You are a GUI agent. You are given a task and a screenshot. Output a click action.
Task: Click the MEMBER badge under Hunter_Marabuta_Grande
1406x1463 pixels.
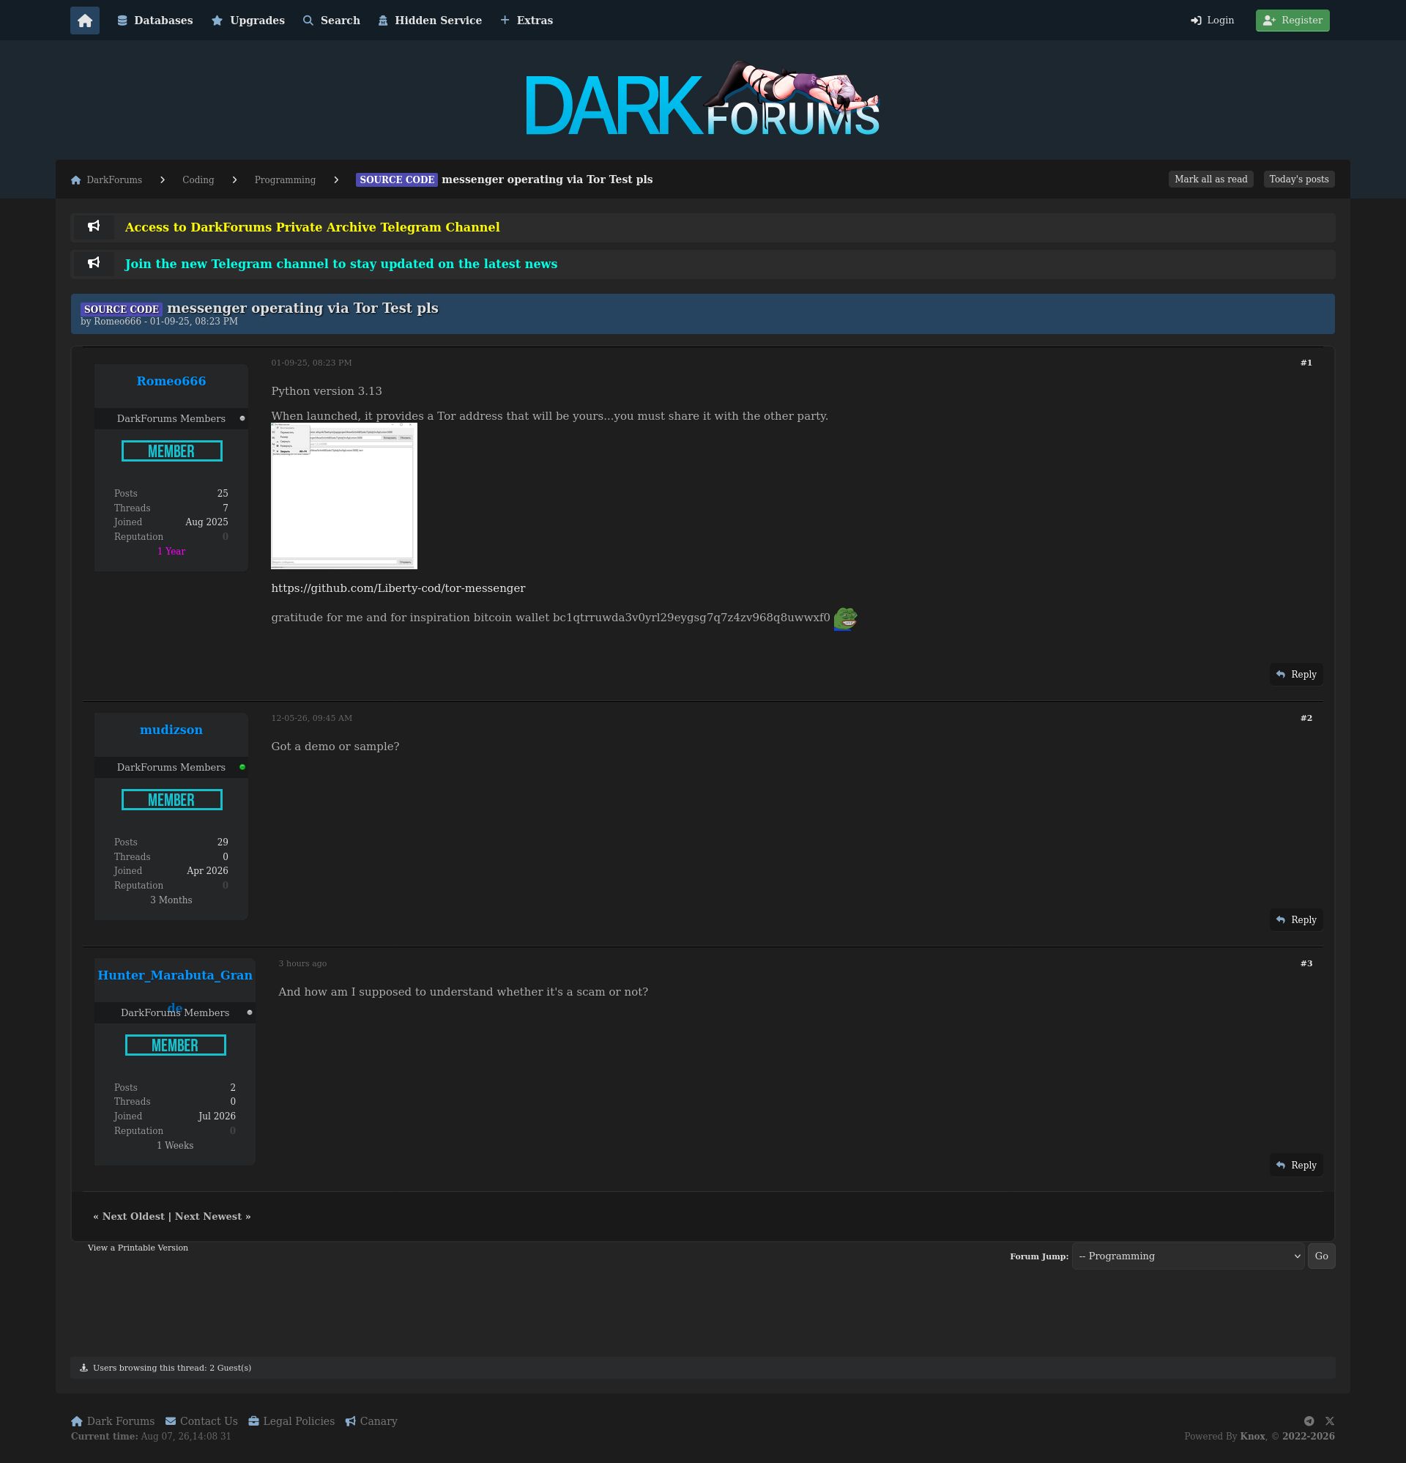[175, 1045]
